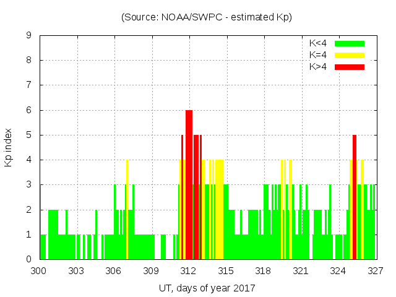Click the red Kp 5 bar near day 325
The image size is (396, 297).
pyautogui.click(x=355, y=198)
